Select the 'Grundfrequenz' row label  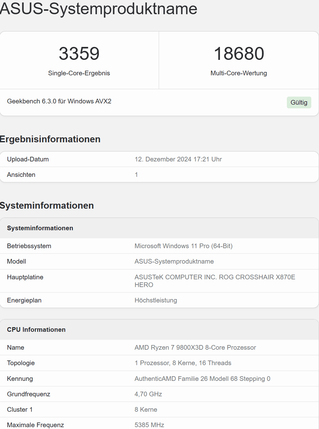point(29,394)
